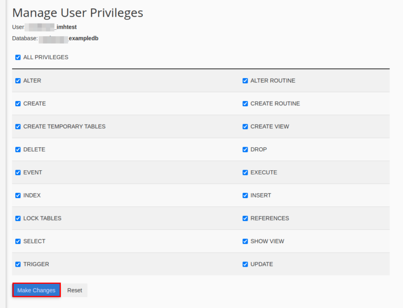The image size is (403, 308).
Task: Disable the DELETE privilege checkbox
Action: [x=18, y=150]
